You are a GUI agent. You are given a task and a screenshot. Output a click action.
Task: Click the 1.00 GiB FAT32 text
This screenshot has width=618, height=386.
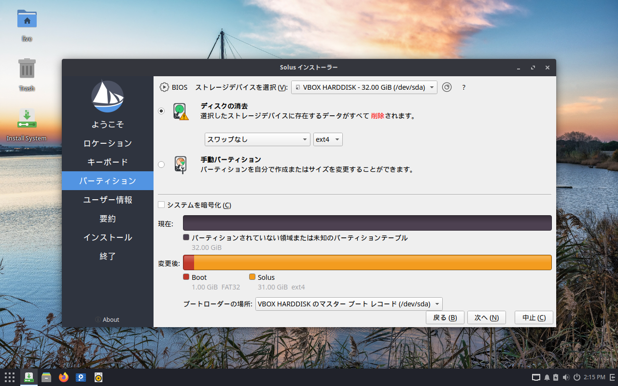point(216,287)
